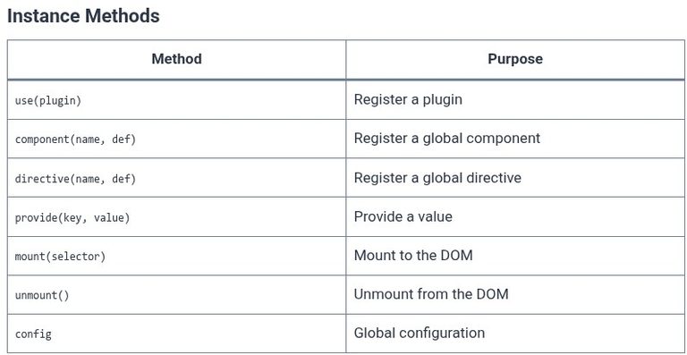
Task: Click the unmount() code text
Action: click(x=42, y=295)
